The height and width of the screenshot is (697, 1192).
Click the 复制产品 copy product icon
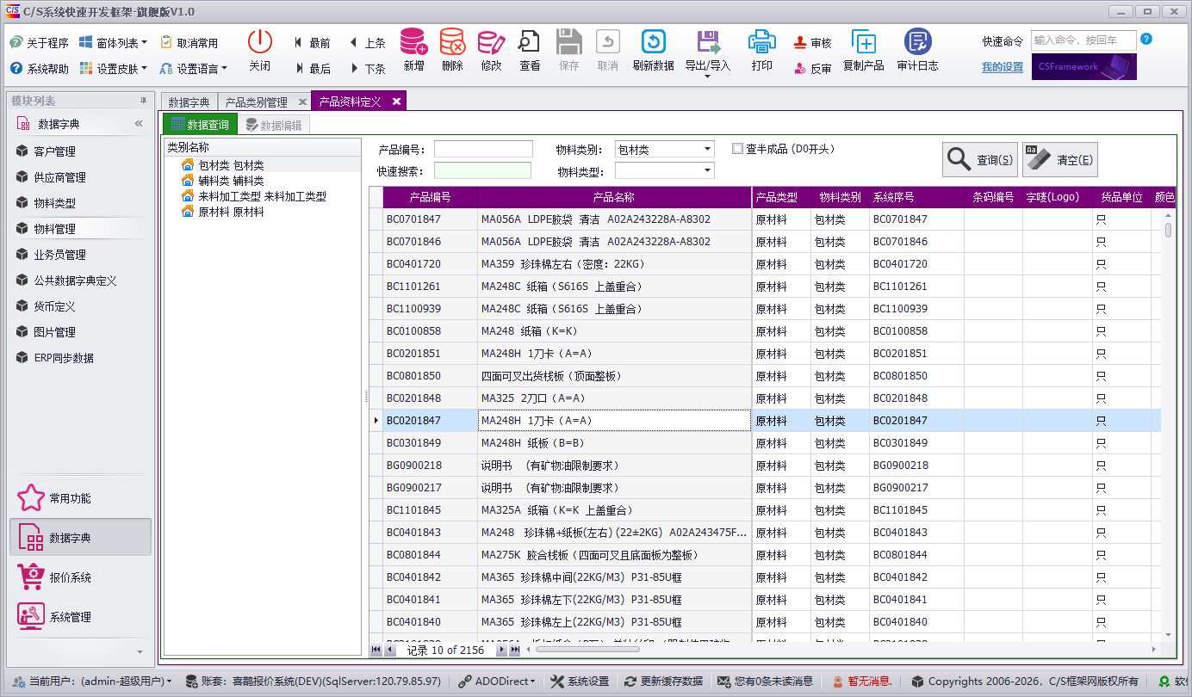[863, 41]
